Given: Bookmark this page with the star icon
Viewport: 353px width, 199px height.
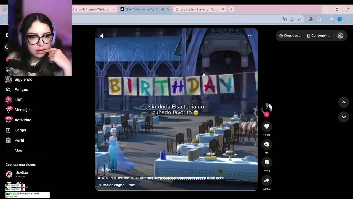Looking at the screenshot, I should click(299, 19).
